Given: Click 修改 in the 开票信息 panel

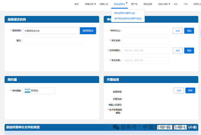Looking at the screenshot, I should (190, 91).
